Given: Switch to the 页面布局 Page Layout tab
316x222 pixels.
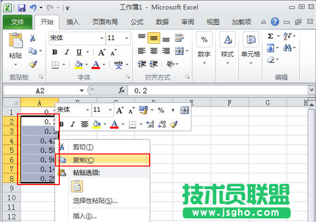Looking at the screenshot, I should 105,22.
